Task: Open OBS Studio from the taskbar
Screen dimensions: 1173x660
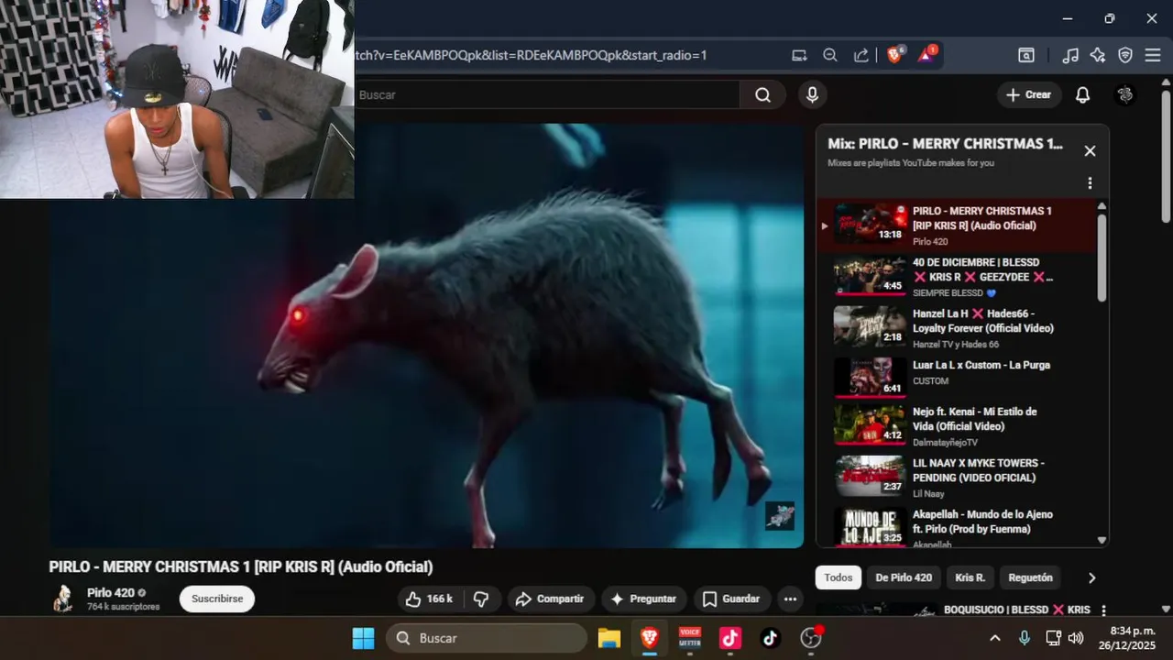Action: click(811, 638)
